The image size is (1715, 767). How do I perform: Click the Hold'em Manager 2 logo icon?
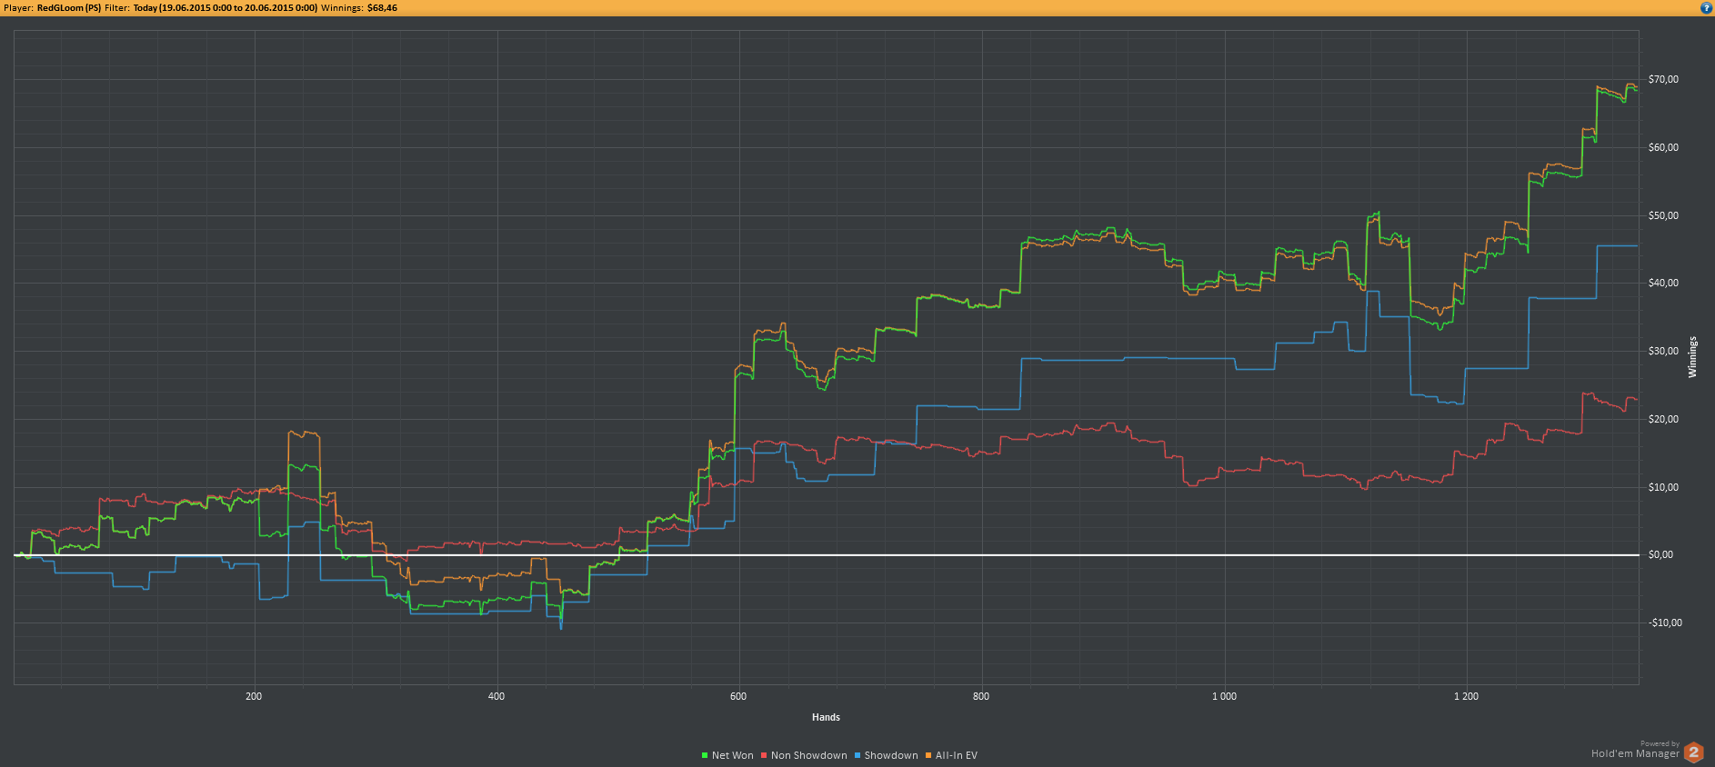pyautogui.click(x=1693, y=752)
